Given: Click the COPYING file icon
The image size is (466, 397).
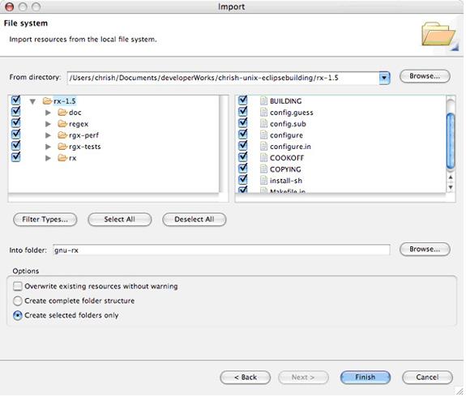Looking at the screenshot, I should (263, 169).
